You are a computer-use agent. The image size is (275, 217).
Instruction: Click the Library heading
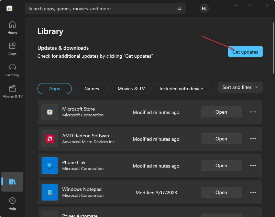click(x=50, y=31)
